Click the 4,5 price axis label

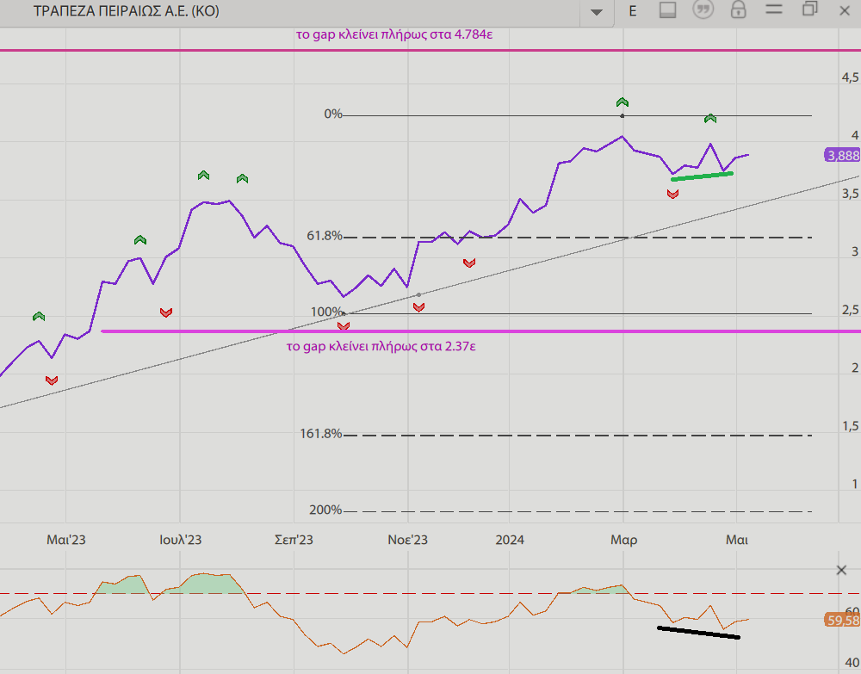[850, 77]
